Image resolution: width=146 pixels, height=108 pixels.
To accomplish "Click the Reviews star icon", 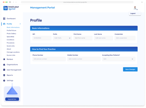I will [4, 59].
